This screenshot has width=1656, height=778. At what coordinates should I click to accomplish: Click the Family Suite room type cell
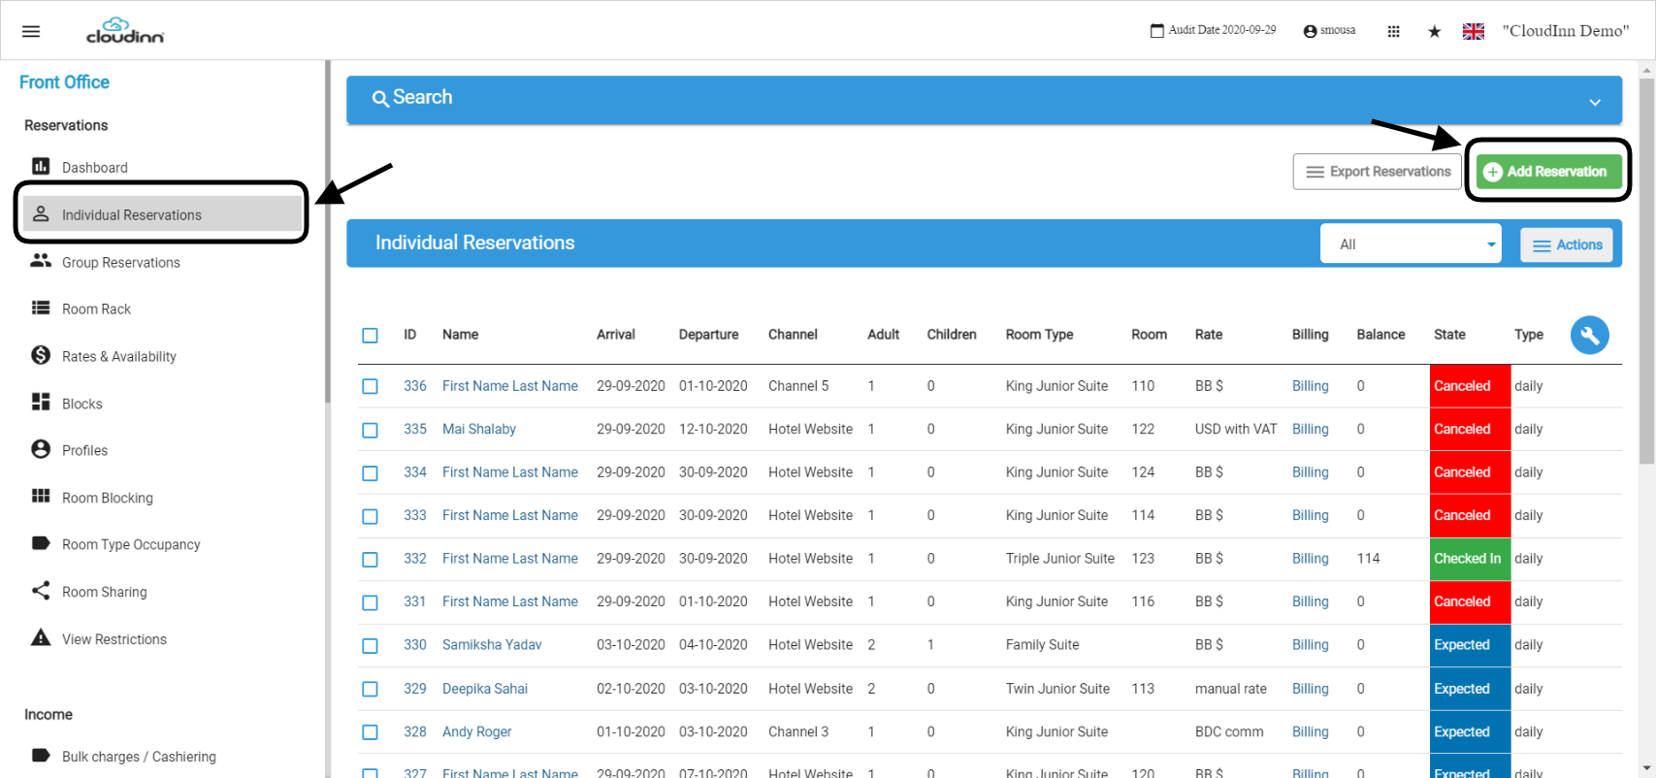1042,644
